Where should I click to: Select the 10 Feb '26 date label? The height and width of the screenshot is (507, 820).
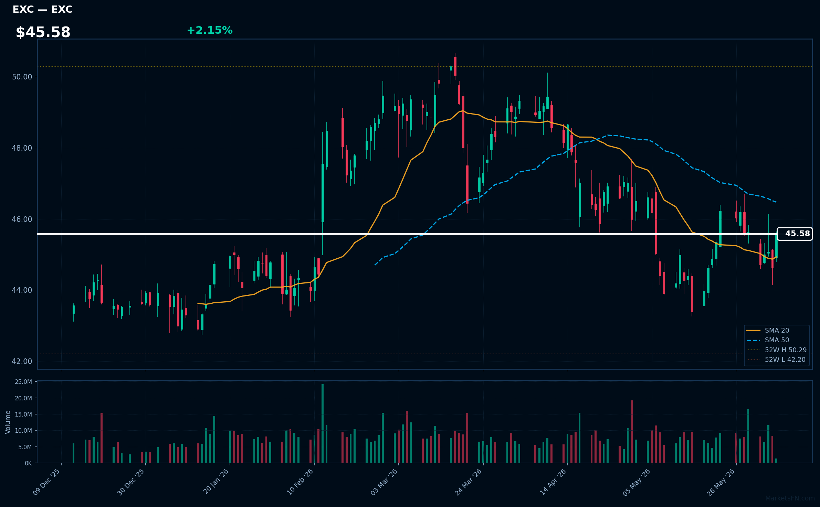[300, 482]
